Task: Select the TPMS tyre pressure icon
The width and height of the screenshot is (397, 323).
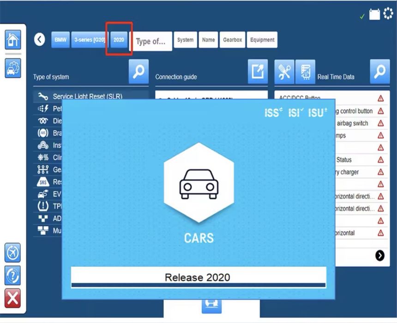Action: tap(43, 206)
